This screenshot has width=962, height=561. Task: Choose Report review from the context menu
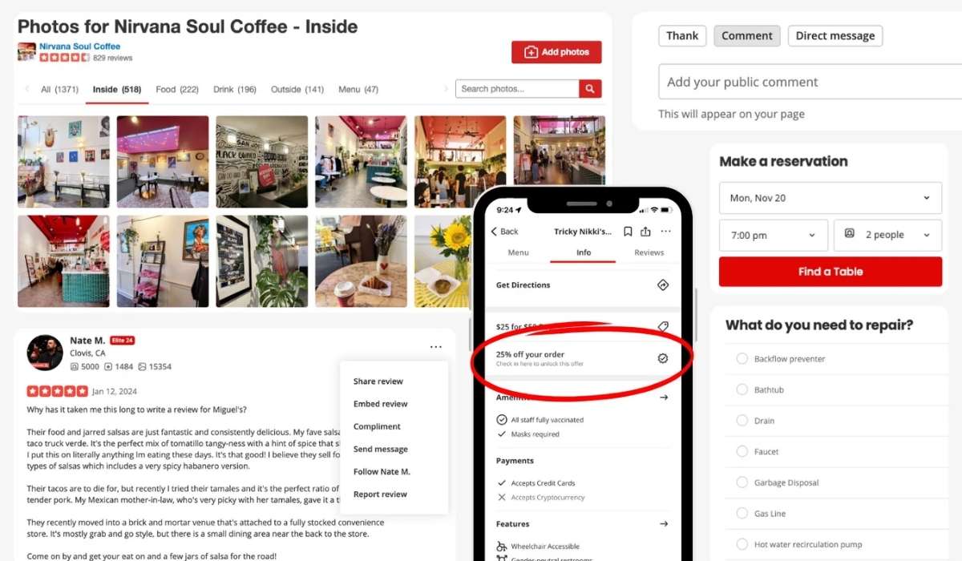[x=381, y=494]
